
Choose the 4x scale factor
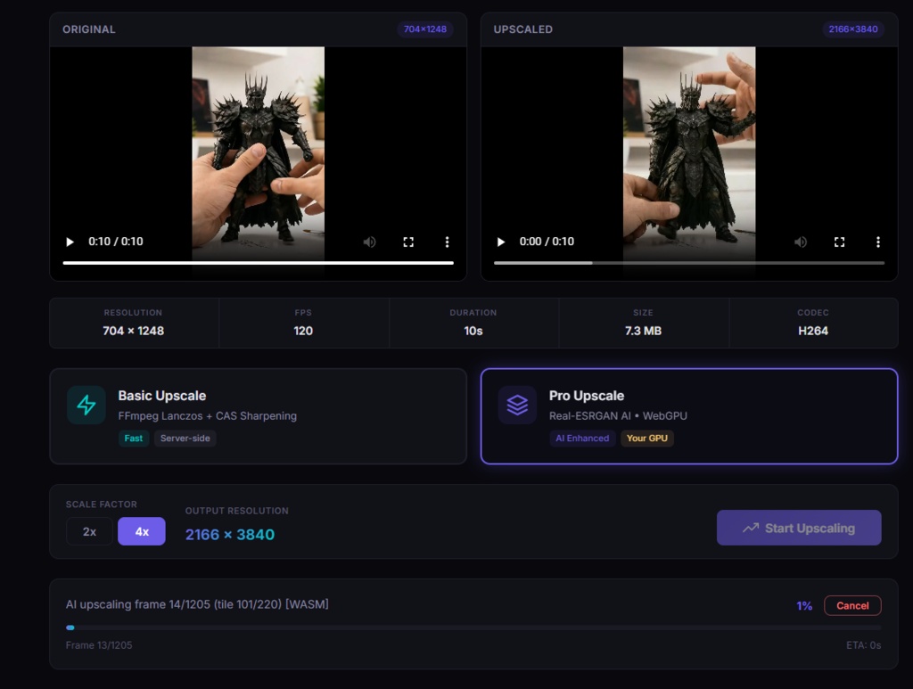tap(142, 531)
